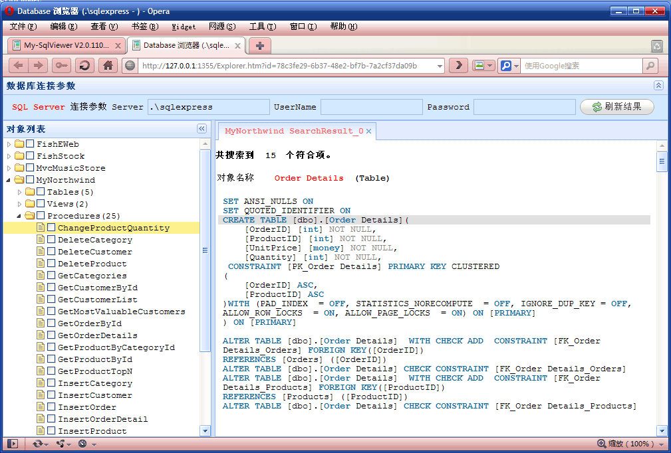Collapse the Procedures(25) node
This screenshot has width=671, height=453.
pyautogui.click(x=19, y=217)
